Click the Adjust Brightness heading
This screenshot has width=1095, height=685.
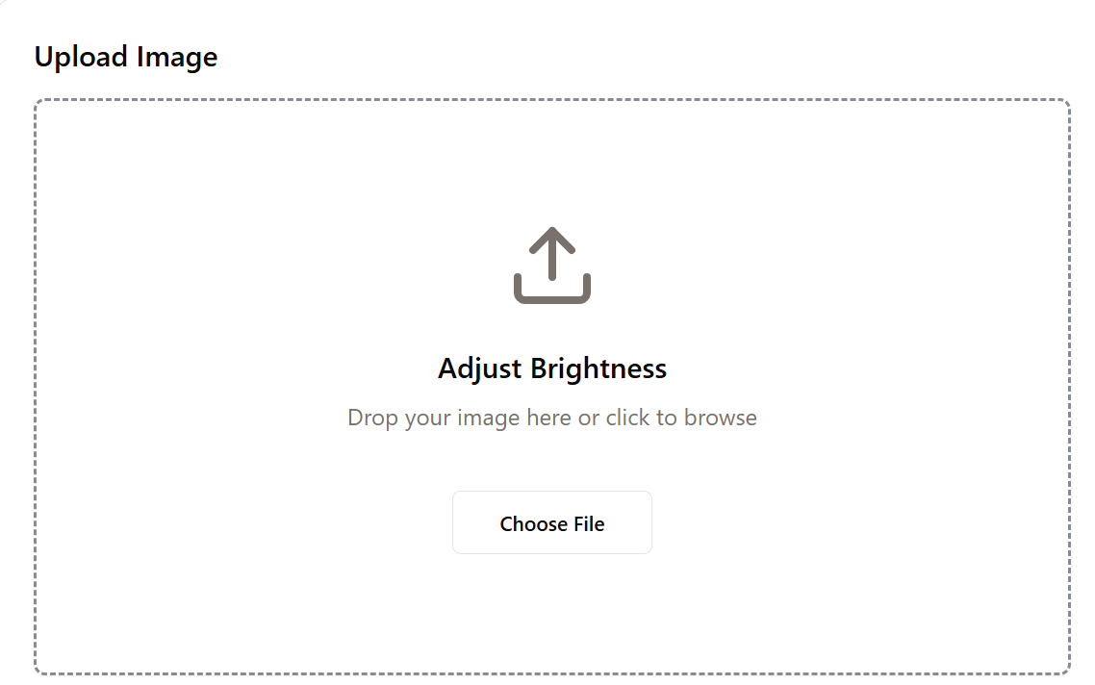(552, 368)
